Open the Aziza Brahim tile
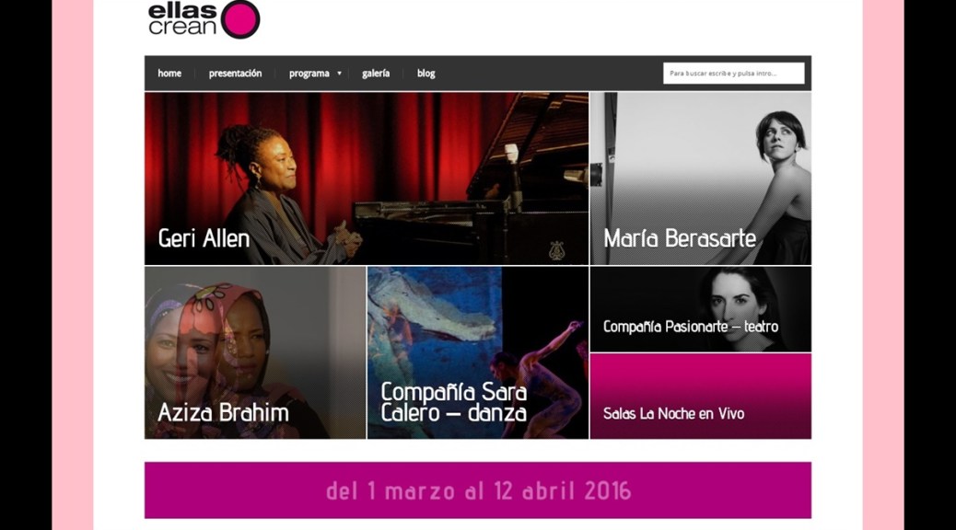The image size is (956, 530). (x=255, y=352)
